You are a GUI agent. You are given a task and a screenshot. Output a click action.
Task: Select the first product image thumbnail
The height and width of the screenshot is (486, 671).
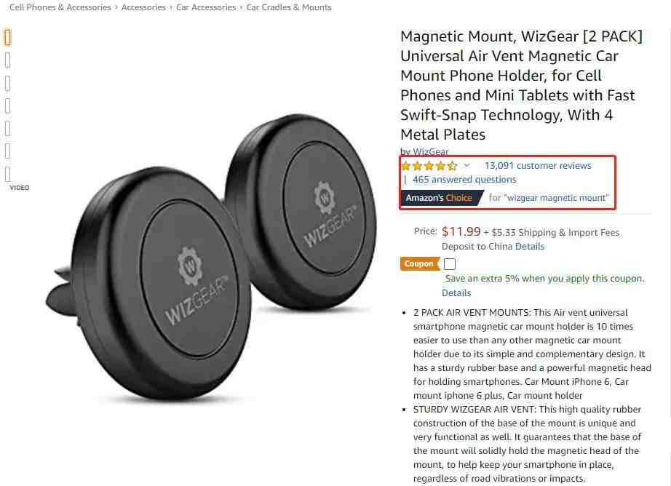tap(8, 37)
